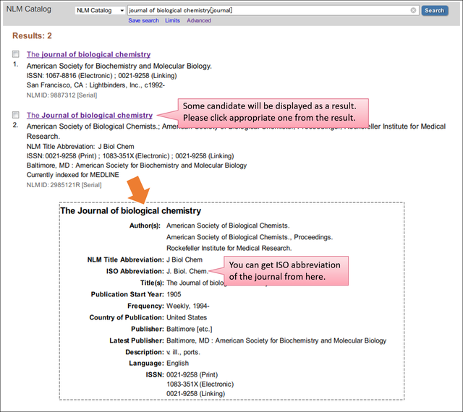Viewport: 463px width, 412px height.
Task: Select Frequency value 'Weekly, 1994-'
Action: point(188,306)
